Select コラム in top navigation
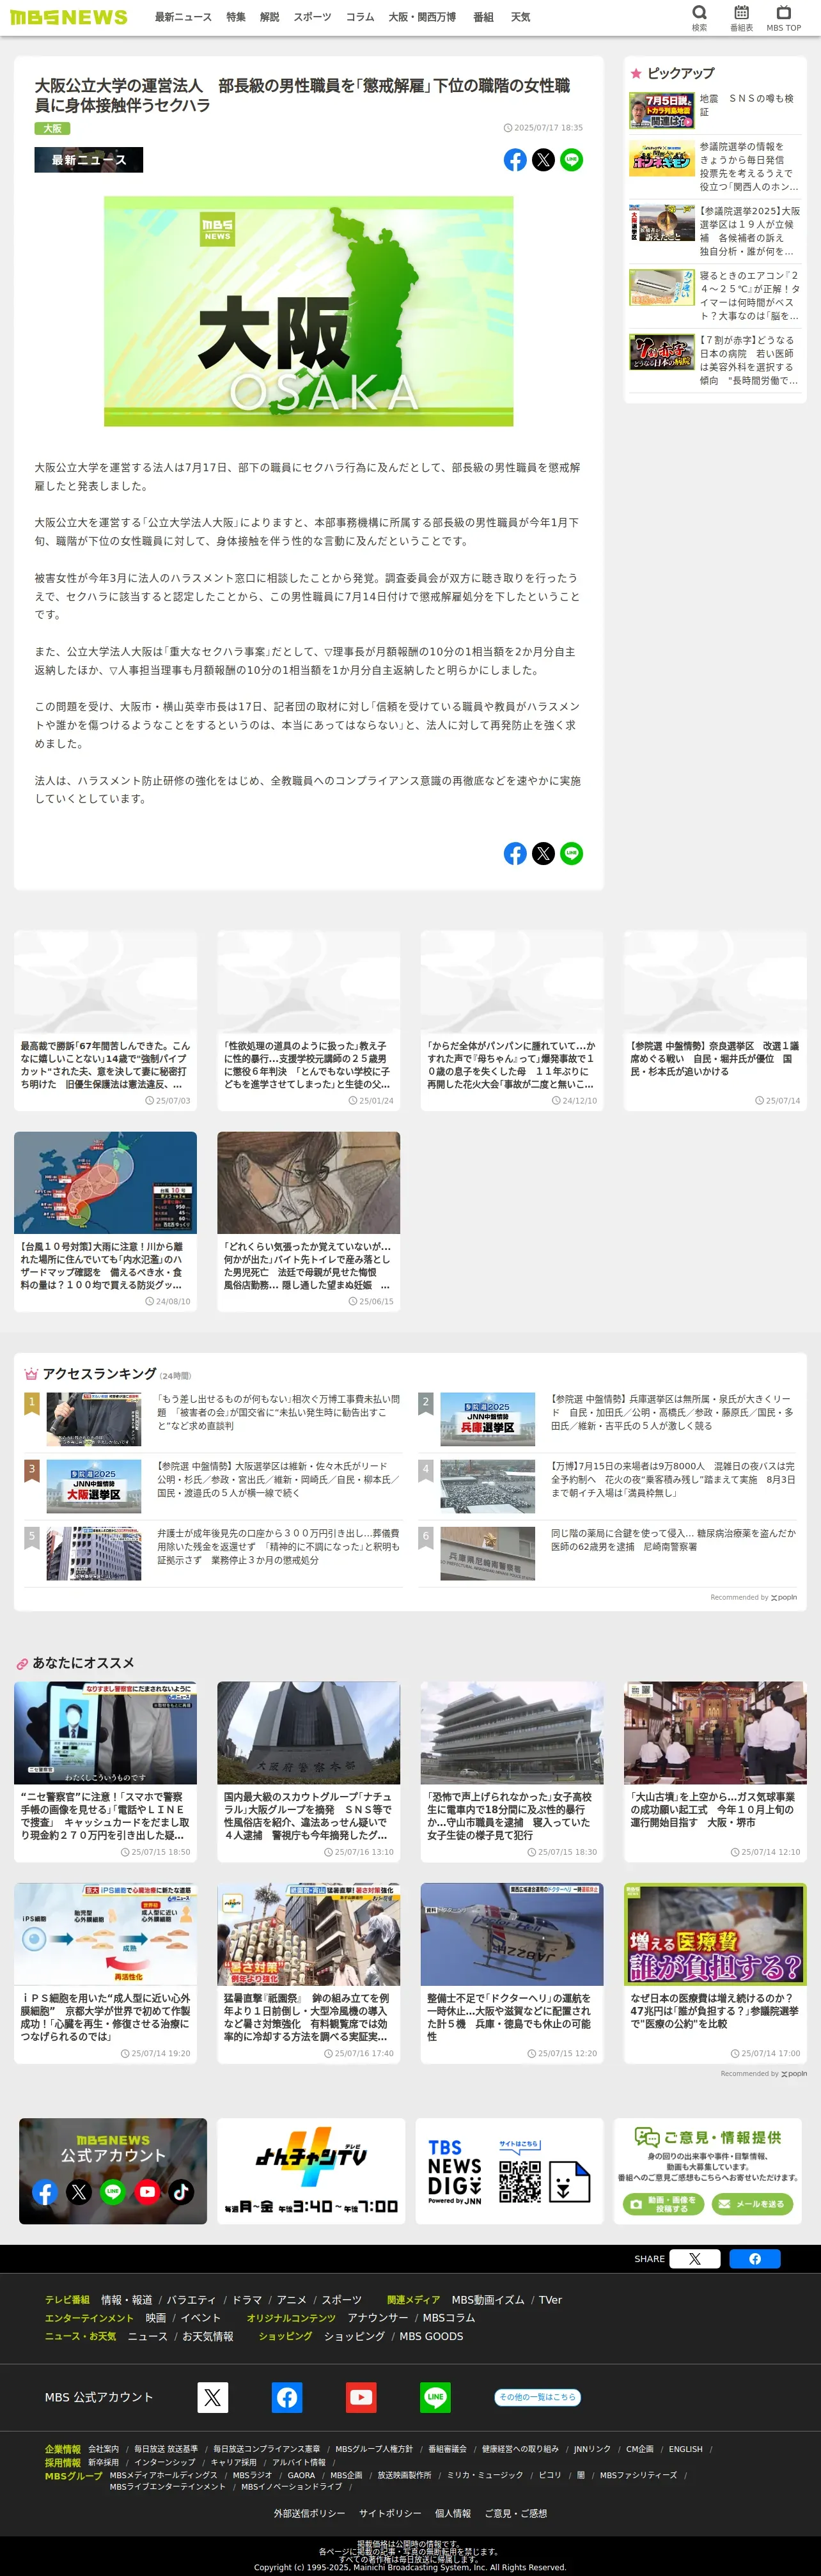This screenshot has height=2576, width=821. click(360, 17)
